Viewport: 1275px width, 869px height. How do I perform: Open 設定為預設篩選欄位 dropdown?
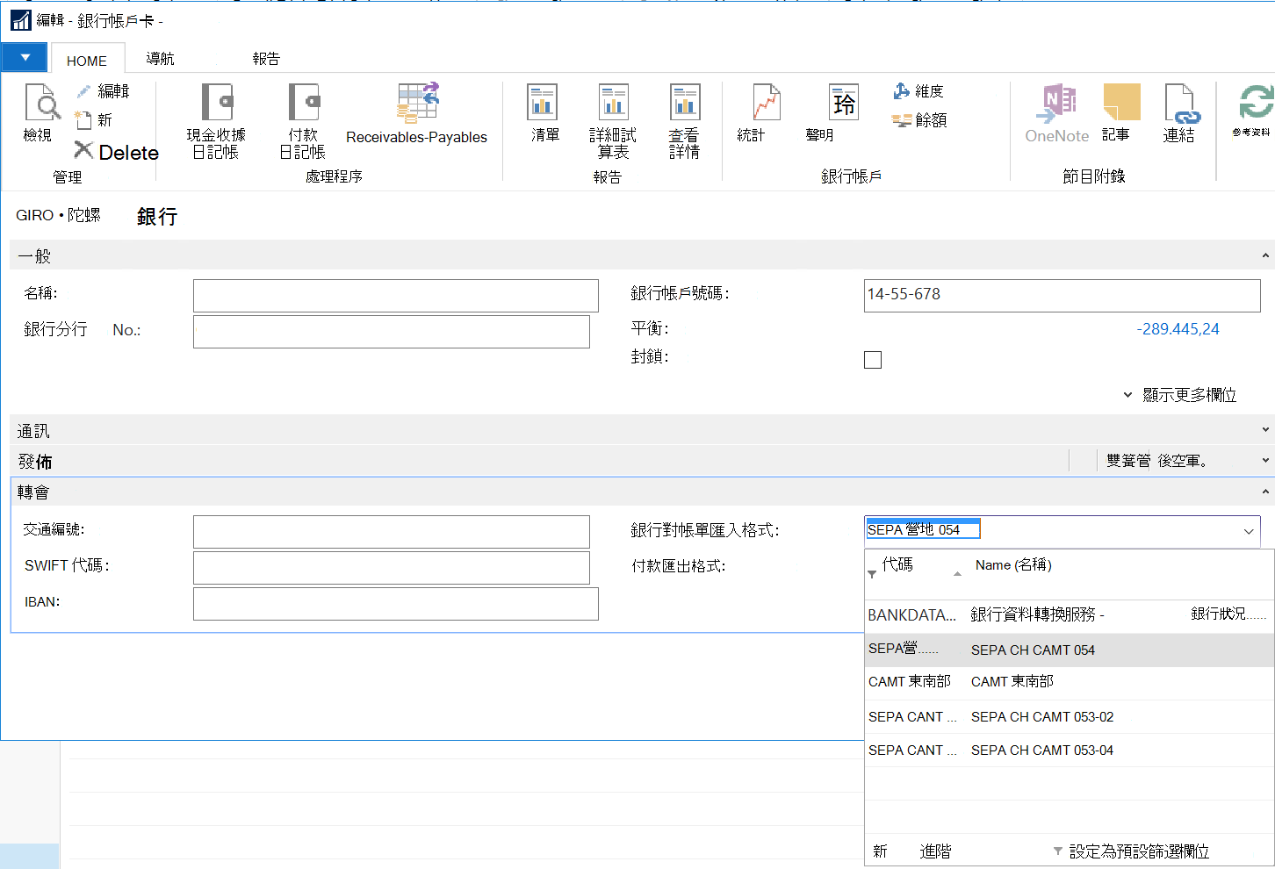click(x=1130, y=851)
